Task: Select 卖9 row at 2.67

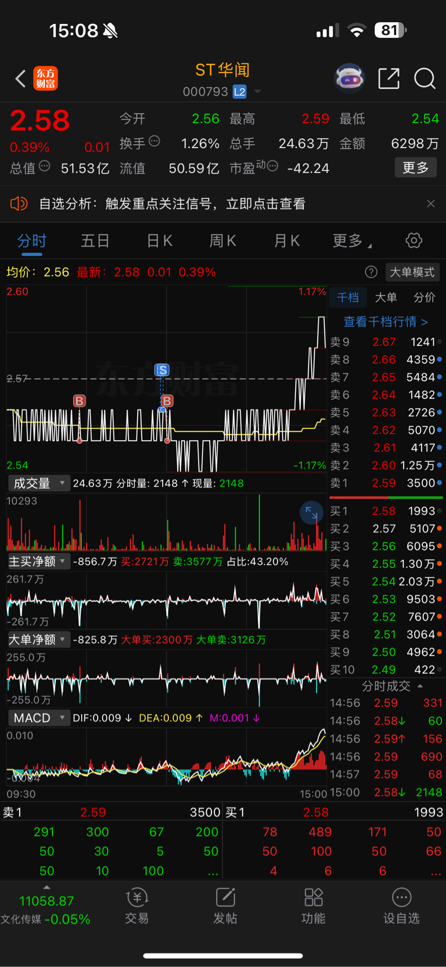Action: [386, 342]
